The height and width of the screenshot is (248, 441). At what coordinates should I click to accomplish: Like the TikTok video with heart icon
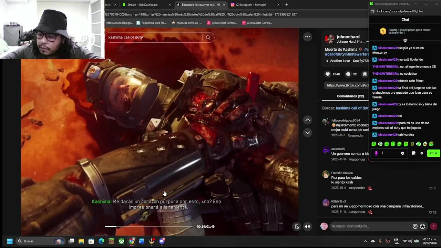(328, 74)
